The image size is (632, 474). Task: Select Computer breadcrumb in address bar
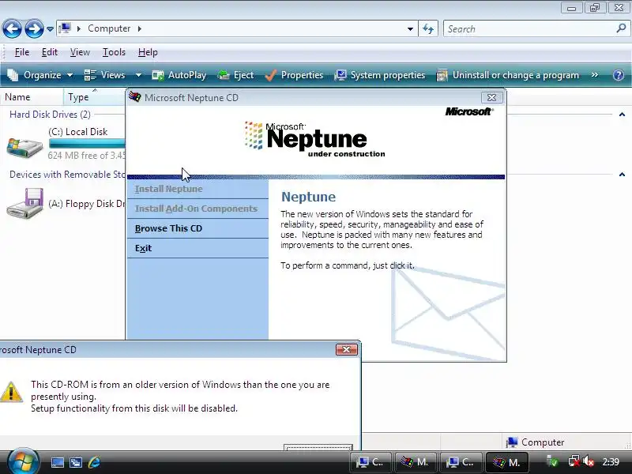[109, 28]
